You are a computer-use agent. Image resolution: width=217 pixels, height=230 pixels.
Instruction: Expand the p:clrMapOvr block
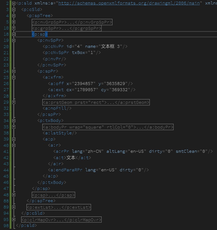tap(13, 219)
